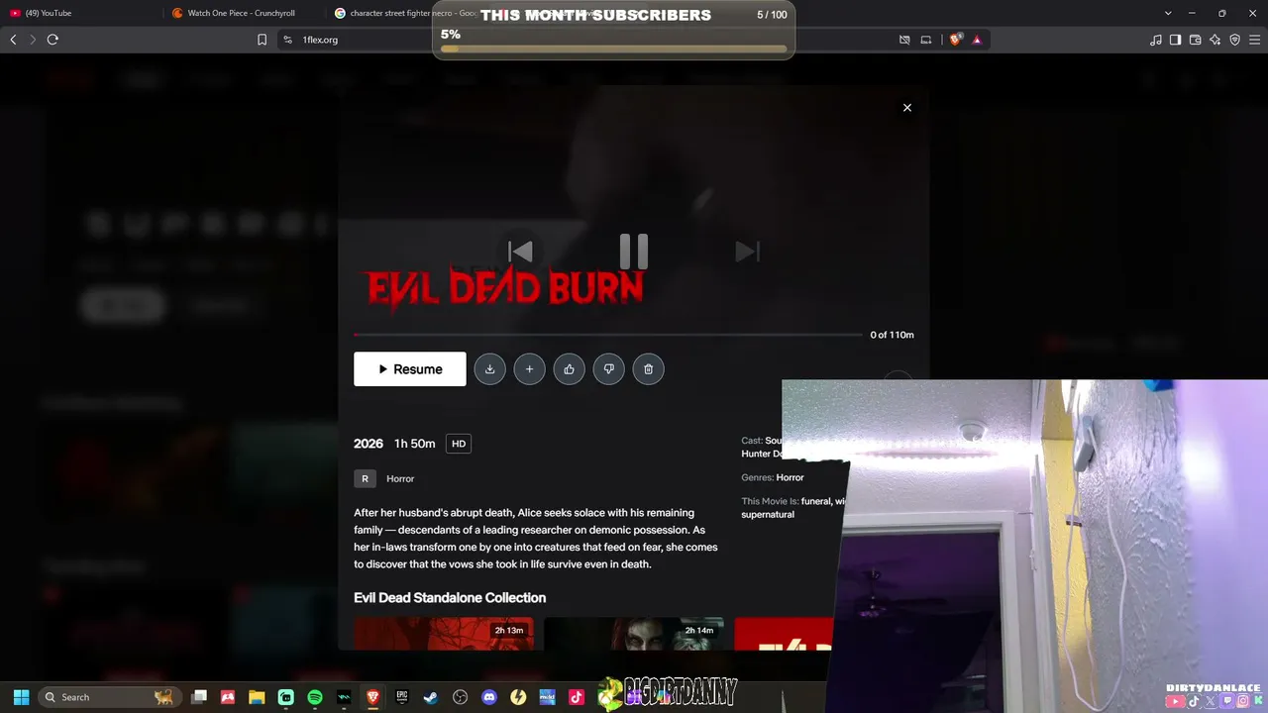Add Evil Dead Burn to my list

coord(529,369)
